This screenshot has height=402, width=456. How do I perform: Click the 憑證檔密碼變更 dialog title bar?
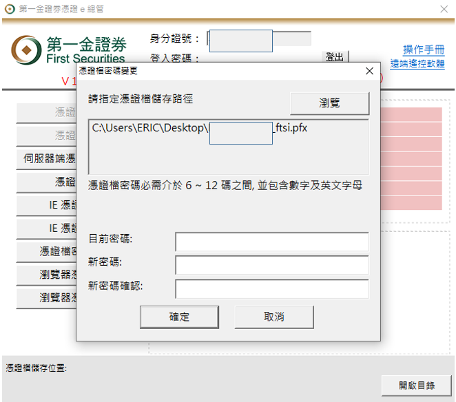coord(207,71)
